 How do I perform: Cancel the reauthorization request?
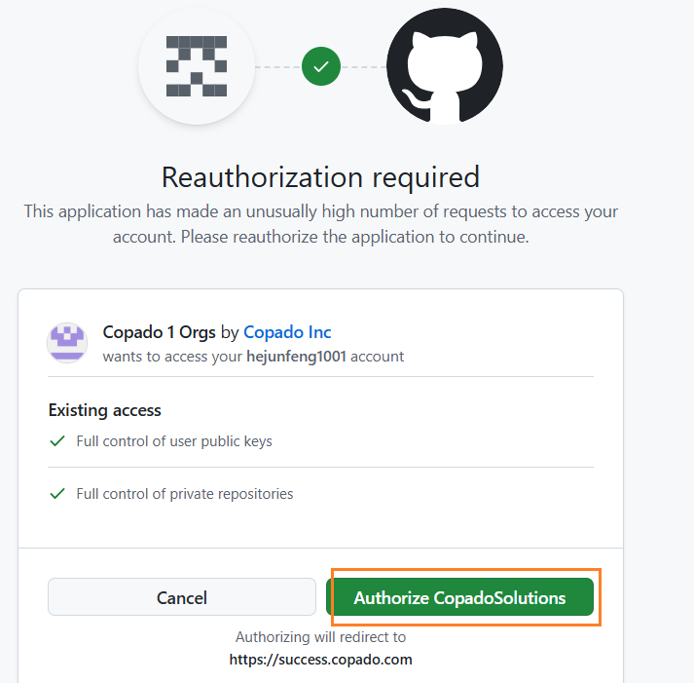(x=182, y=597)
